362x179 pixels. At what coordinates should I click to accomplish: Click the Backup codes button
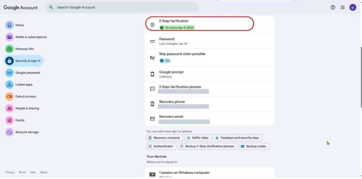click(254, 146)
